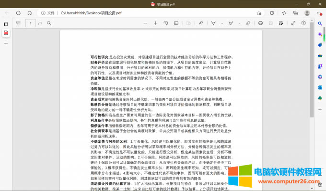Image resolution: width=326 pixels, height=191 pixels.
Task: Go to the browser home page
Action: pos(29,13)
